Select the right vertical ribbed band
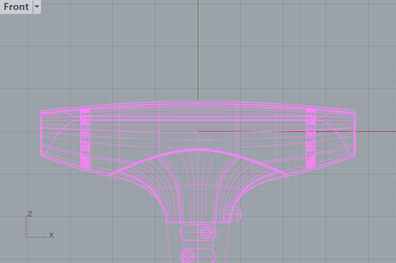 [311, 139]
